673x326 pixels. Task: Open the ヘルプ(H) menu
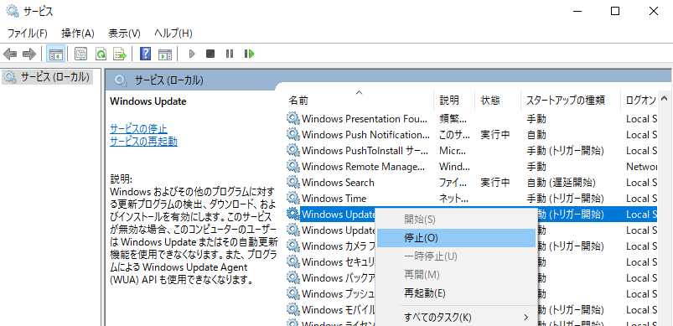(x=173, y=34)
